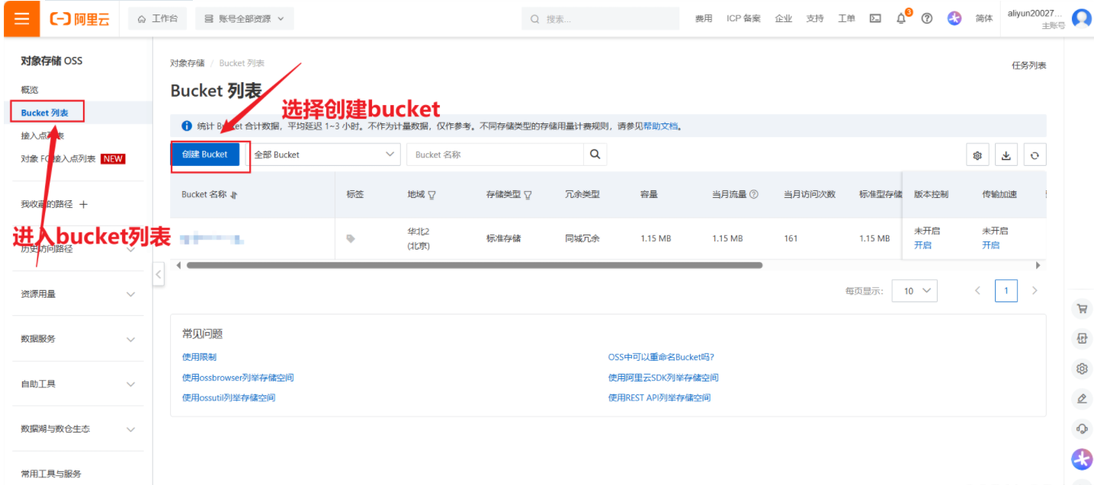This screenshot has height=485, width=1094.
Task: Click the next page arrow
Action: 1035,291
